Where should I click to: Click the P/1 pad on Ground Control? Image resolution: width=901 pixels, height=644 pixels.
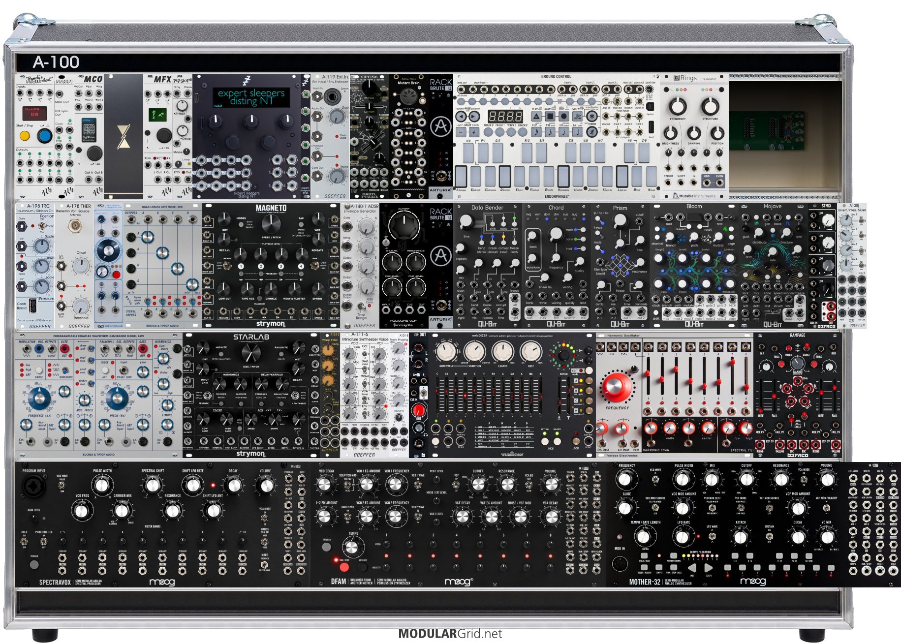484,153
